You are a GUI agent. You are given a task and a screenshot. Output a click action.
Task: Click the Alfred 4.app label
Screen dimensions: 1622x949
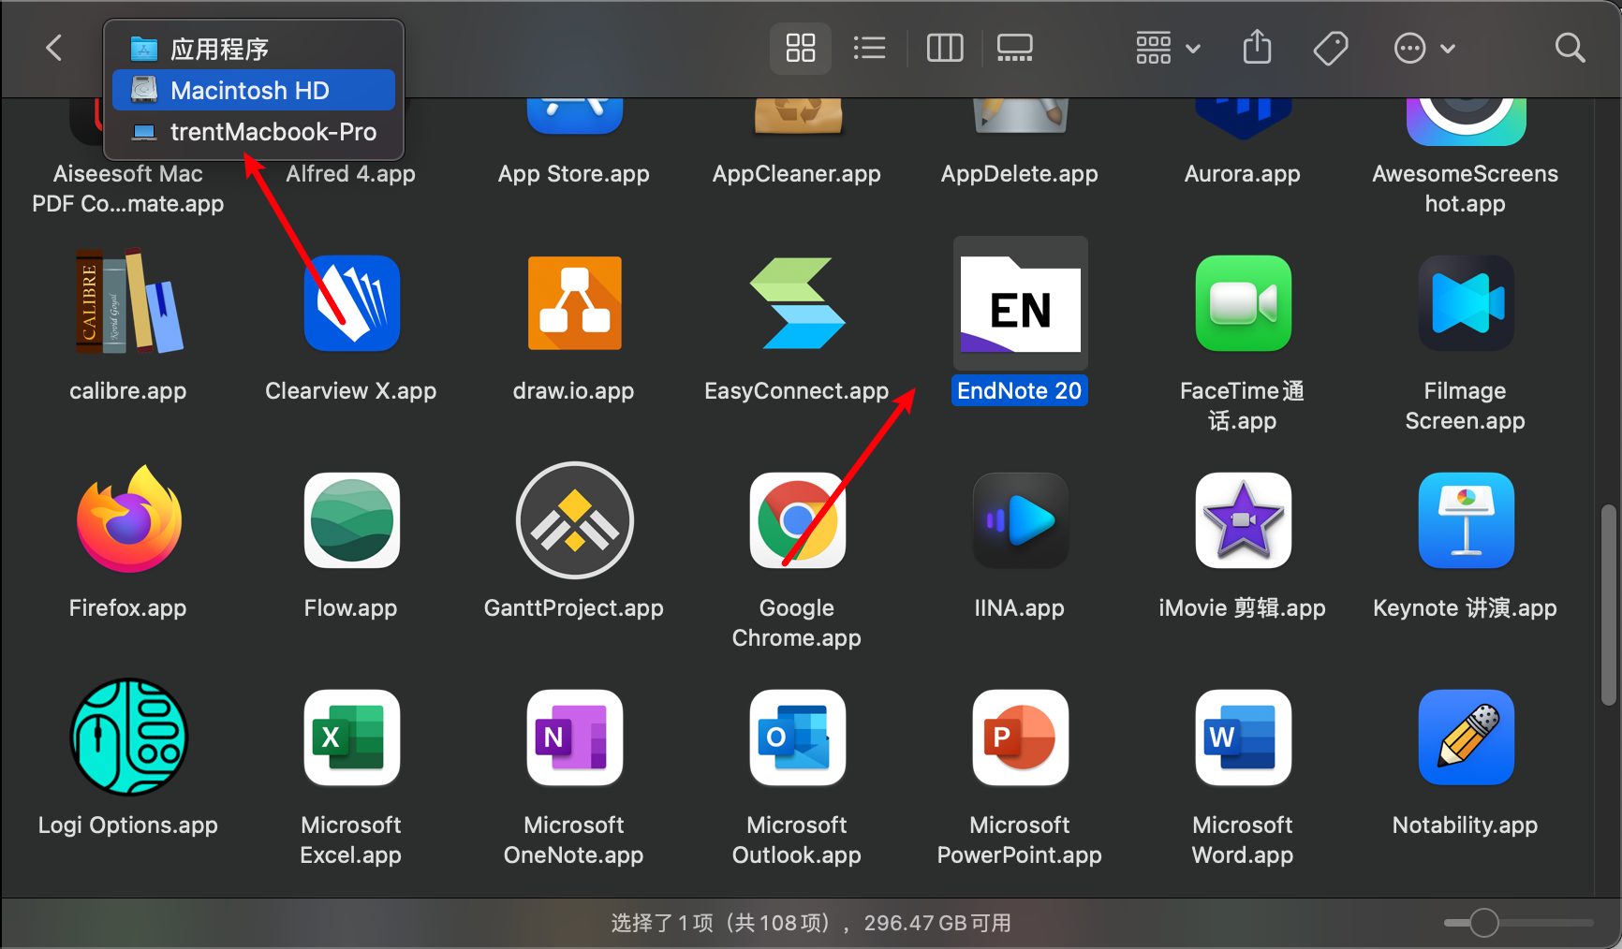351,173
